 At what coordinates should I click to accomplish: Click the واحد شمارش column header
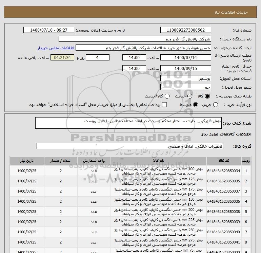click(x=94, y=161)
